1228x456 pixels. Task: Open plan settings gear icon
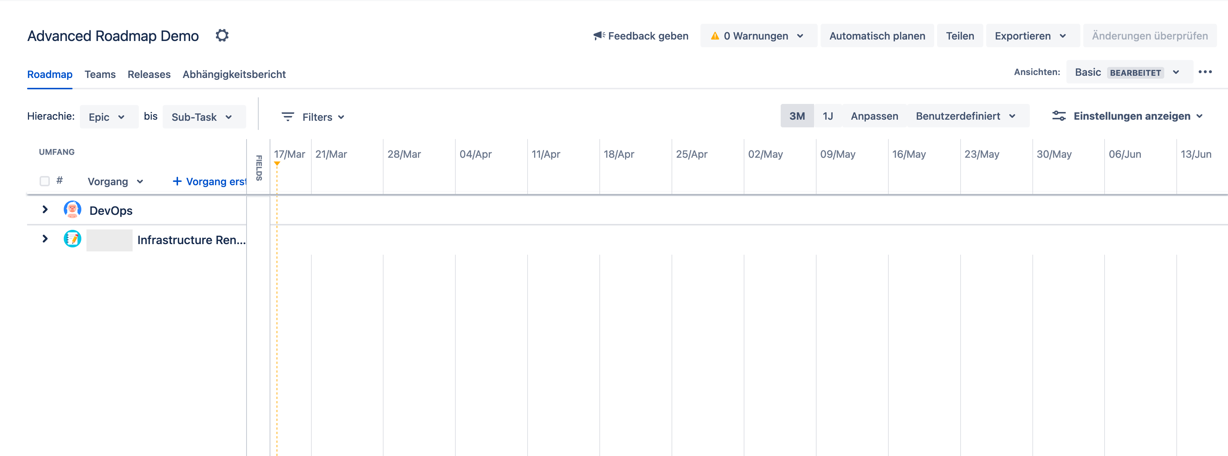click(222, 36)
